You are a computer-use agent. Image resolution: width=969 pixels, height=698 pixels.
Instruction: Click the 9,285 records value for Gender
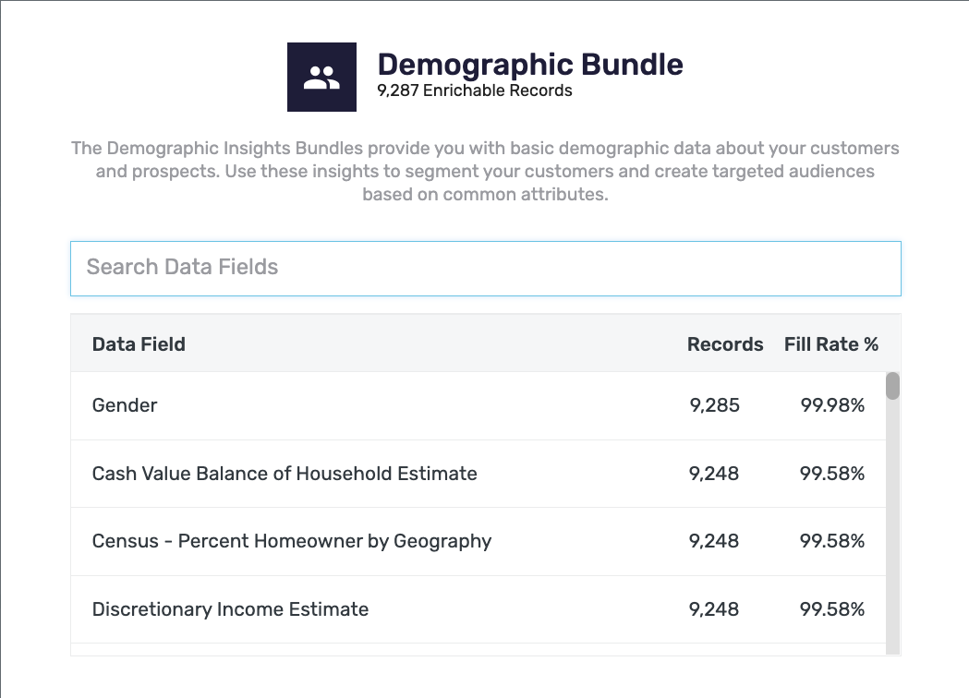(x=714, y=405)
